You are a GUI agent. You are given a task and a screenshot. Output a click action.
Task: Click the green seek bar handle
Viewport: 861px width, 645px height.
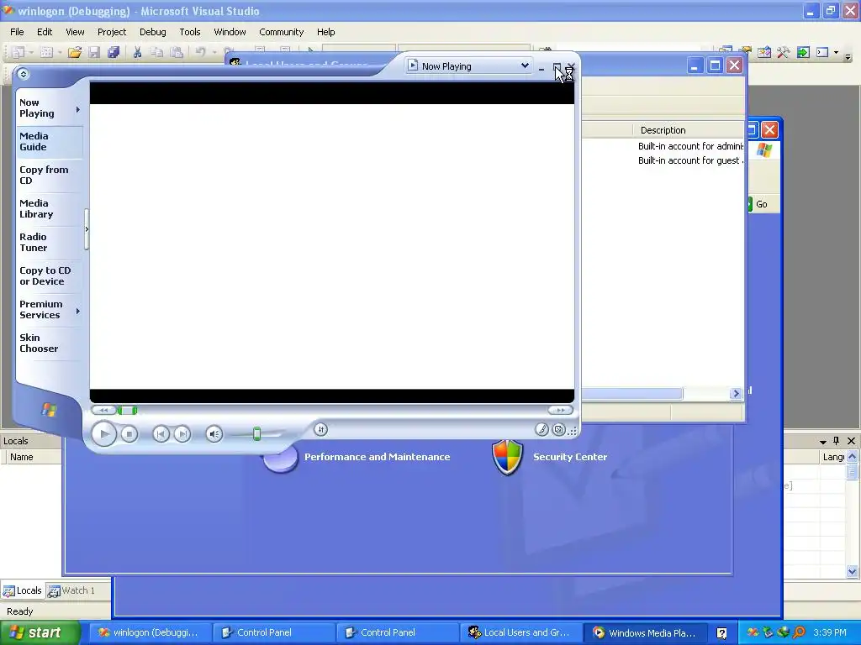pos(128,410)
